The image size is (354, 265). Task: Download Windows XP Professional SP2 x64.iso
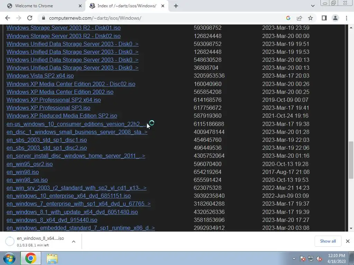54,100
